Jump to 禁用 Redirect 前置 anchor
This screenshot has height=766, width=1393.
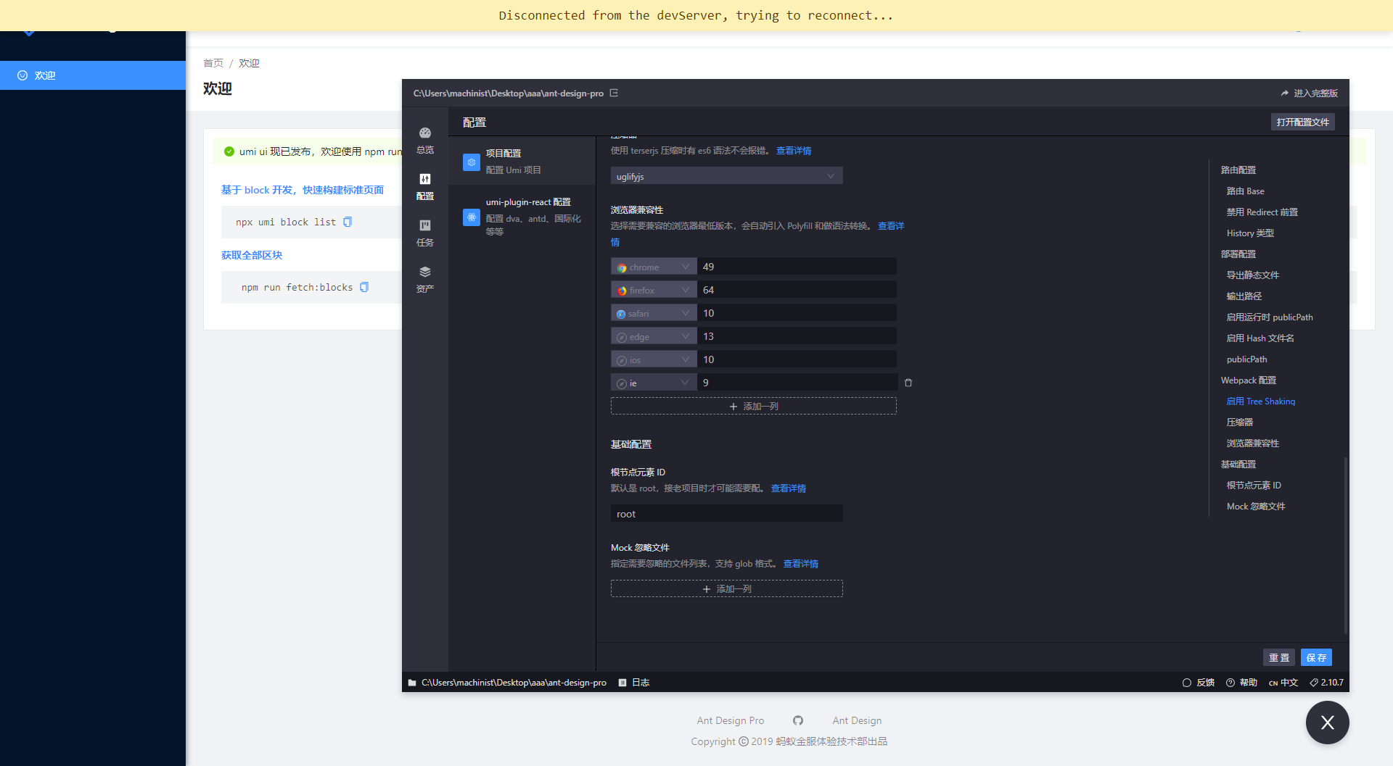coord(1262,212)
